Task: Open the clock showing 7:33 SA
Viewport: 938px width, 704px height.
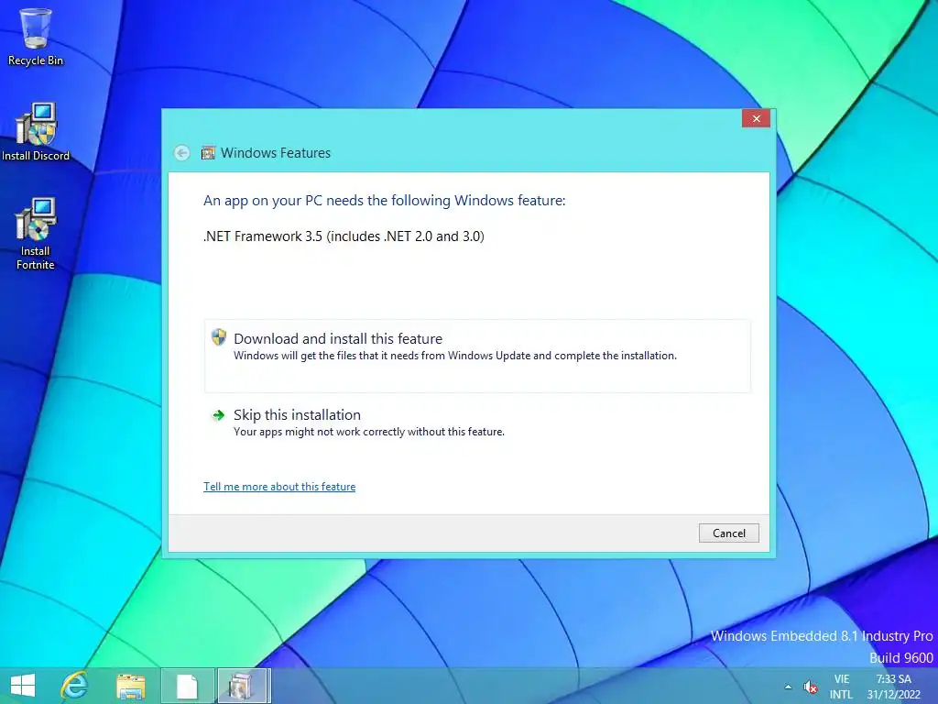Action: pyautogui.click(x=894, y=687)
